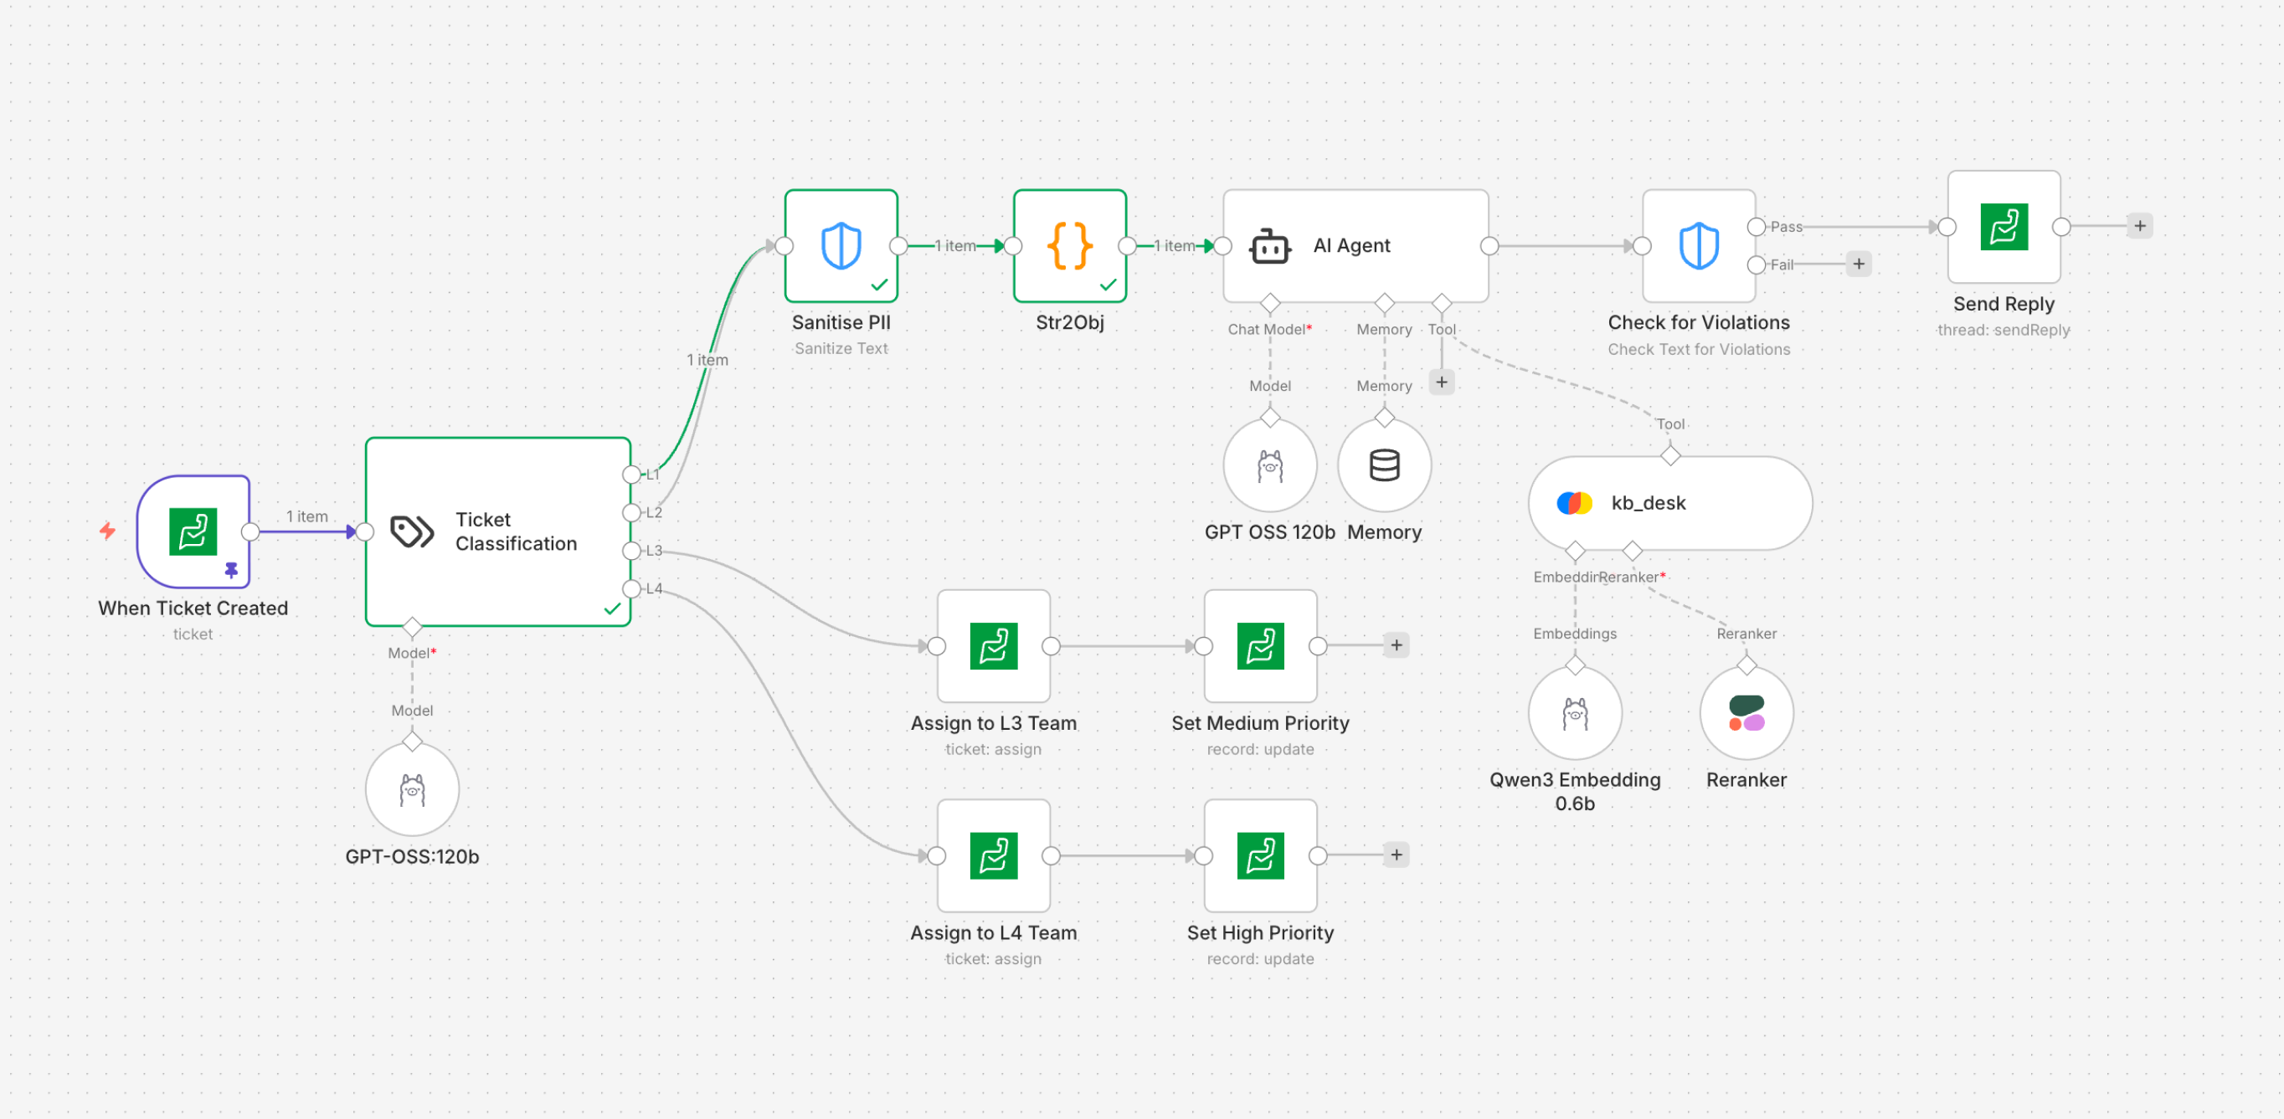
Task: Add a node on the Fail branch
Action: coord(1859,263)
